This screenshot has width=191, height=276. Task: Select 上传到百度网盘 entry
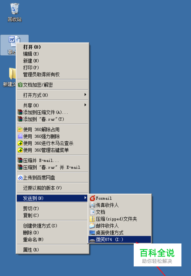click(x=53, y=178)
